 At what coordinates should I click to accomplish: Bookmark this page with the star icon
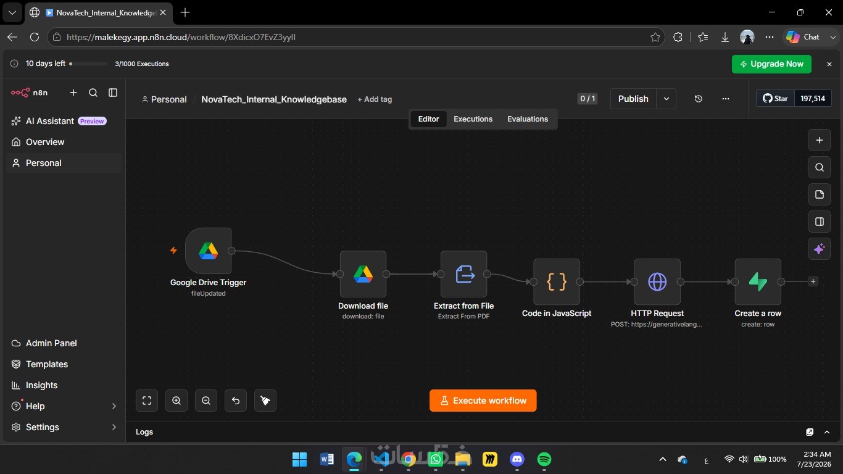click(x=655, y=37)
